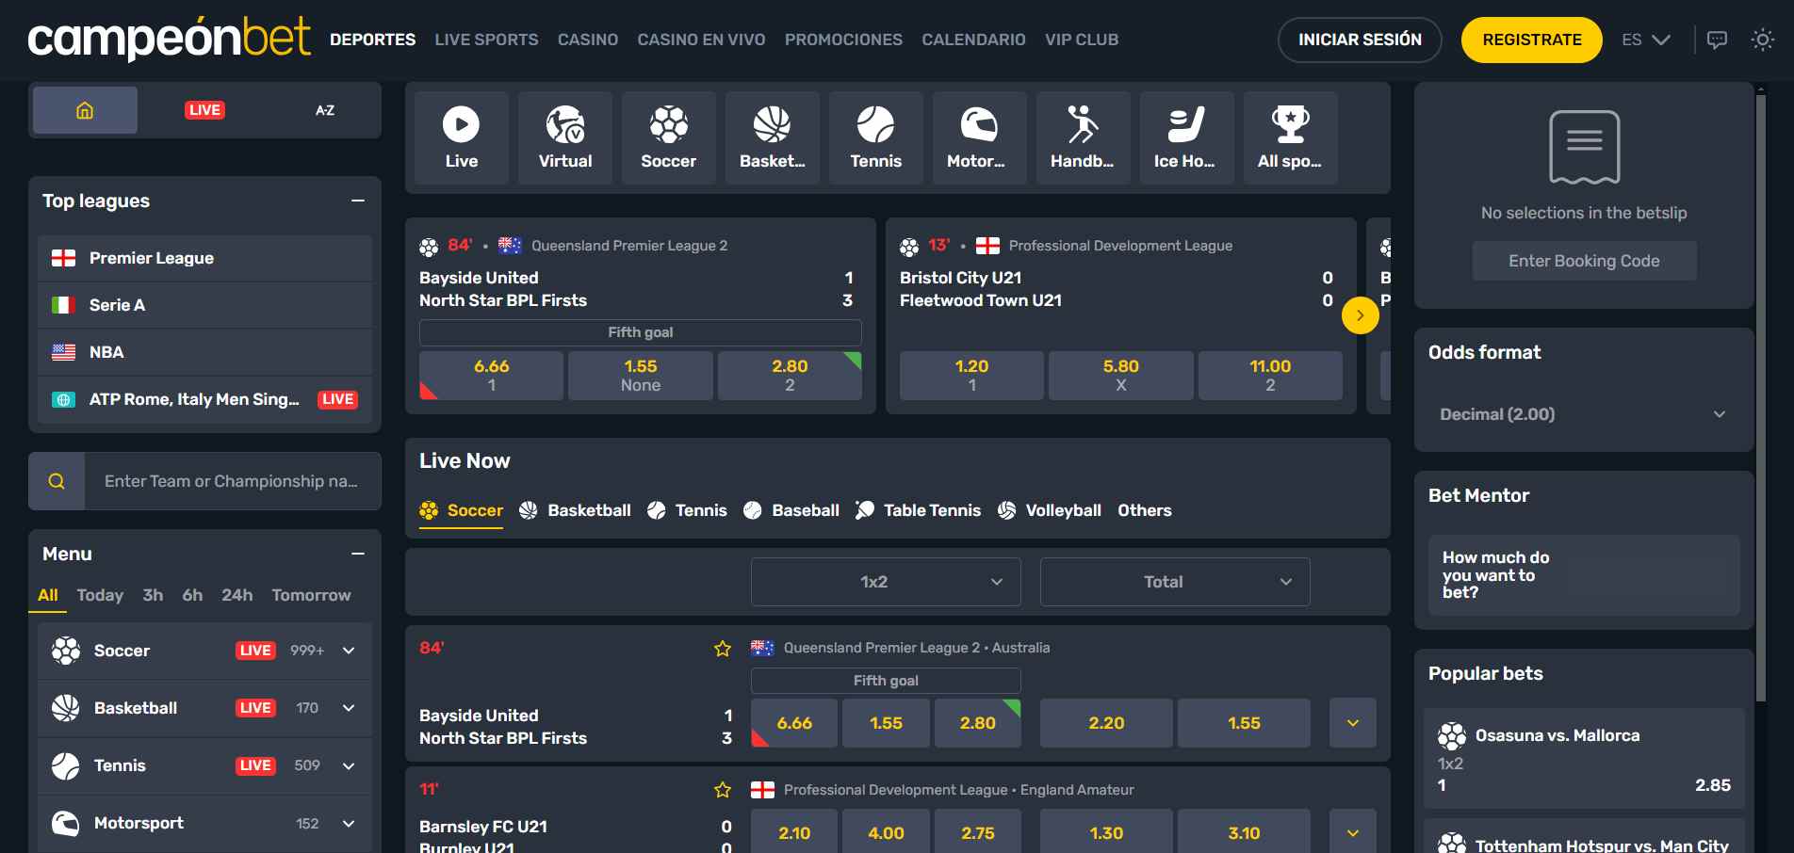Open the live chat support icon
The width and height of the screenshot is (1794, 853).
1718,40
